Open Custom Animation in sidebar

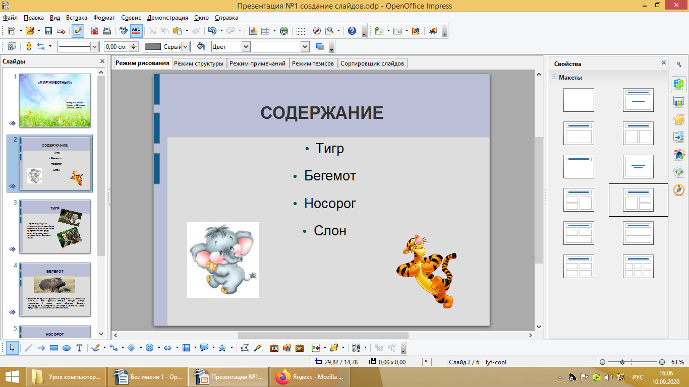pos(678,119)
